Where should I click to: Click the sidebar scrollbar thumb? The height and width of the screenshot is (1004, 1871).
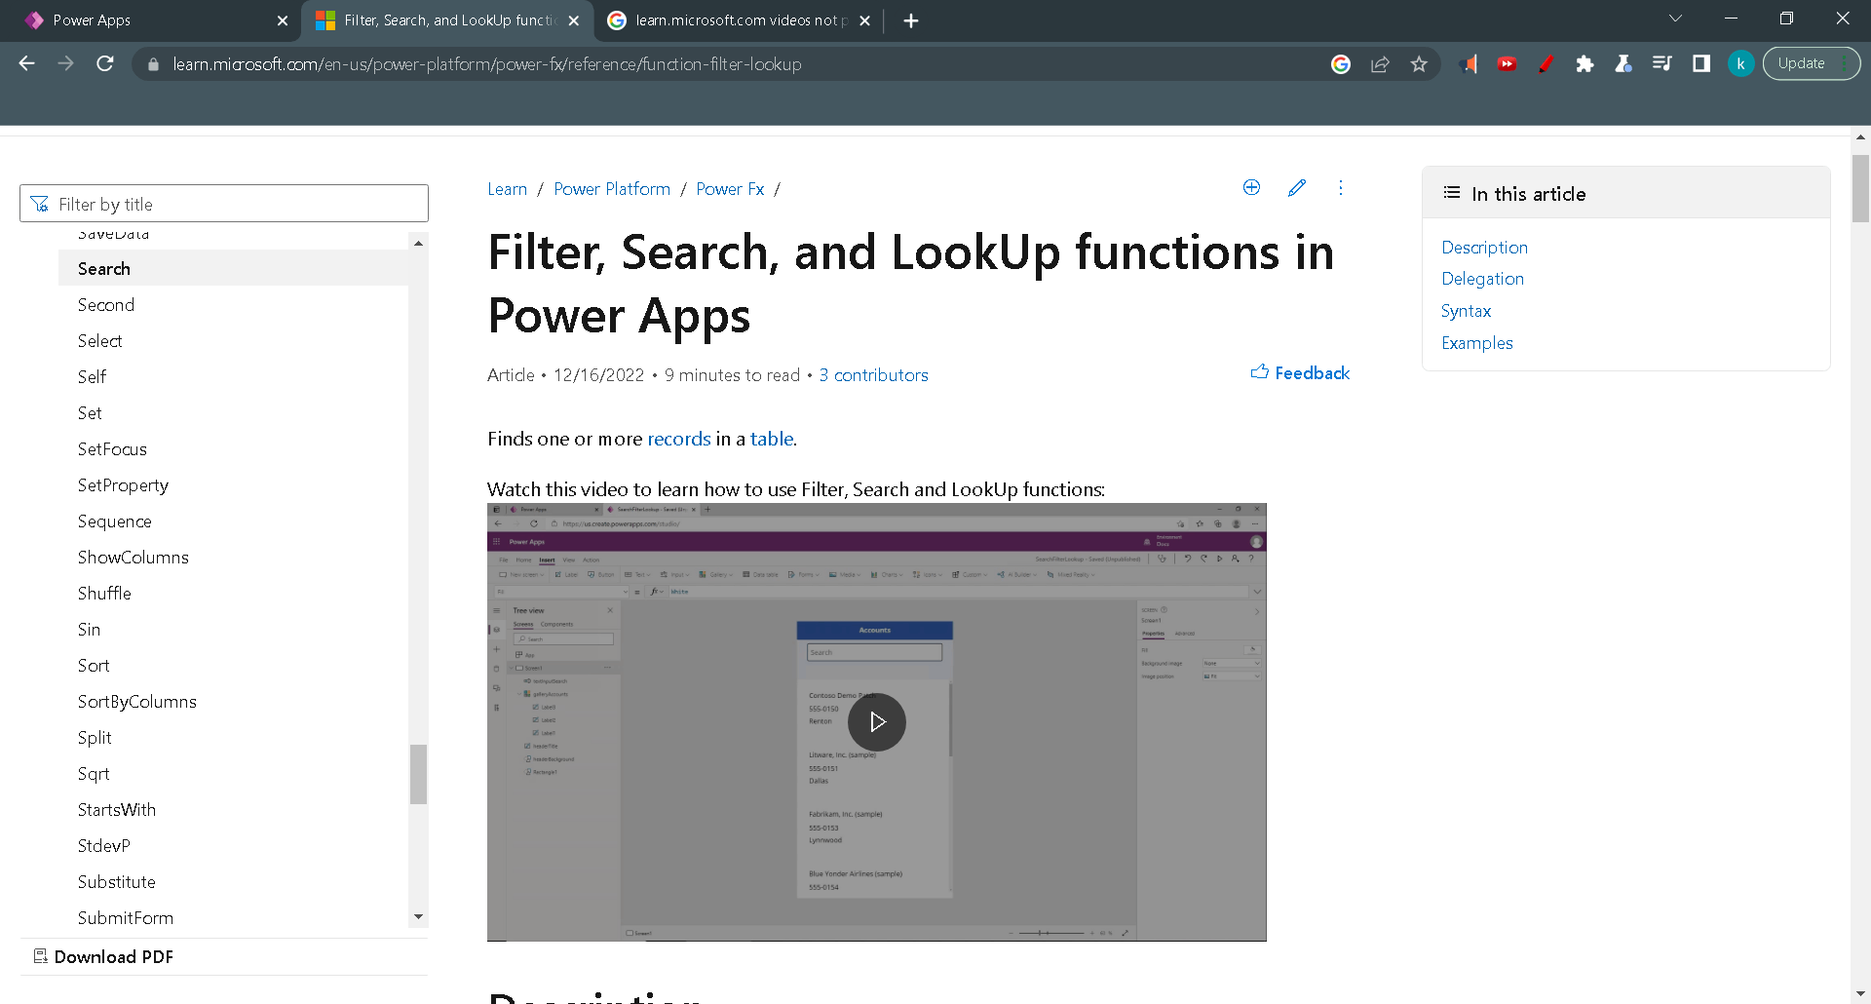coord(418,774)
